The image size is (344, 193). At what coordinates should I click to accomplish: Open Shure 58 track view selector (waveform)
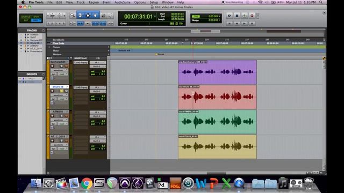[x=59, y=95]
